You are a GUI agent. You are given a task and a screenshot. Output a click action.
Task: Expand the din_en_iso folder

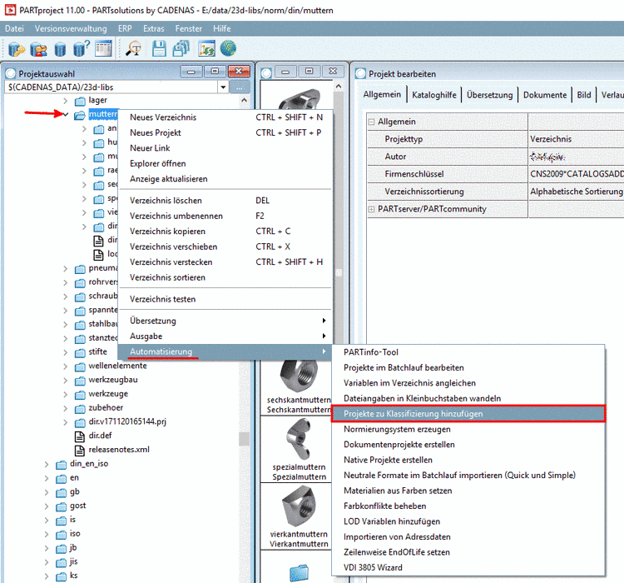[x=47, y=464]
